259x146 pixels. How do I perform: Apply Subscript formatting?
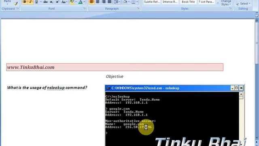(x=51, y=2)
